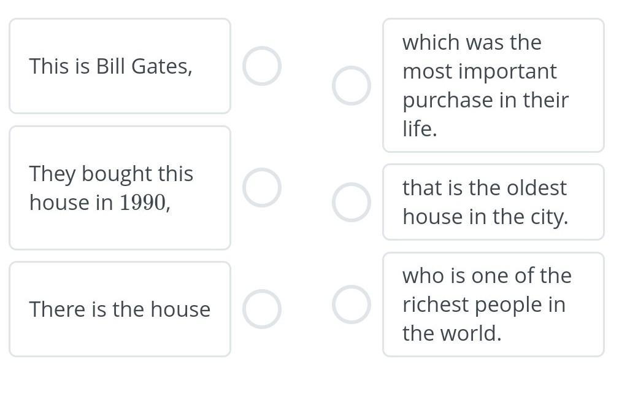
Task: Click the text line "the world."
Action: [x=452, y=333]
